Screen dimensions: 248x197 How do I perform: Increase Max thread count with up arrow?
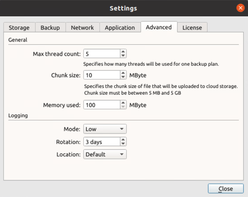coord(123,52)
